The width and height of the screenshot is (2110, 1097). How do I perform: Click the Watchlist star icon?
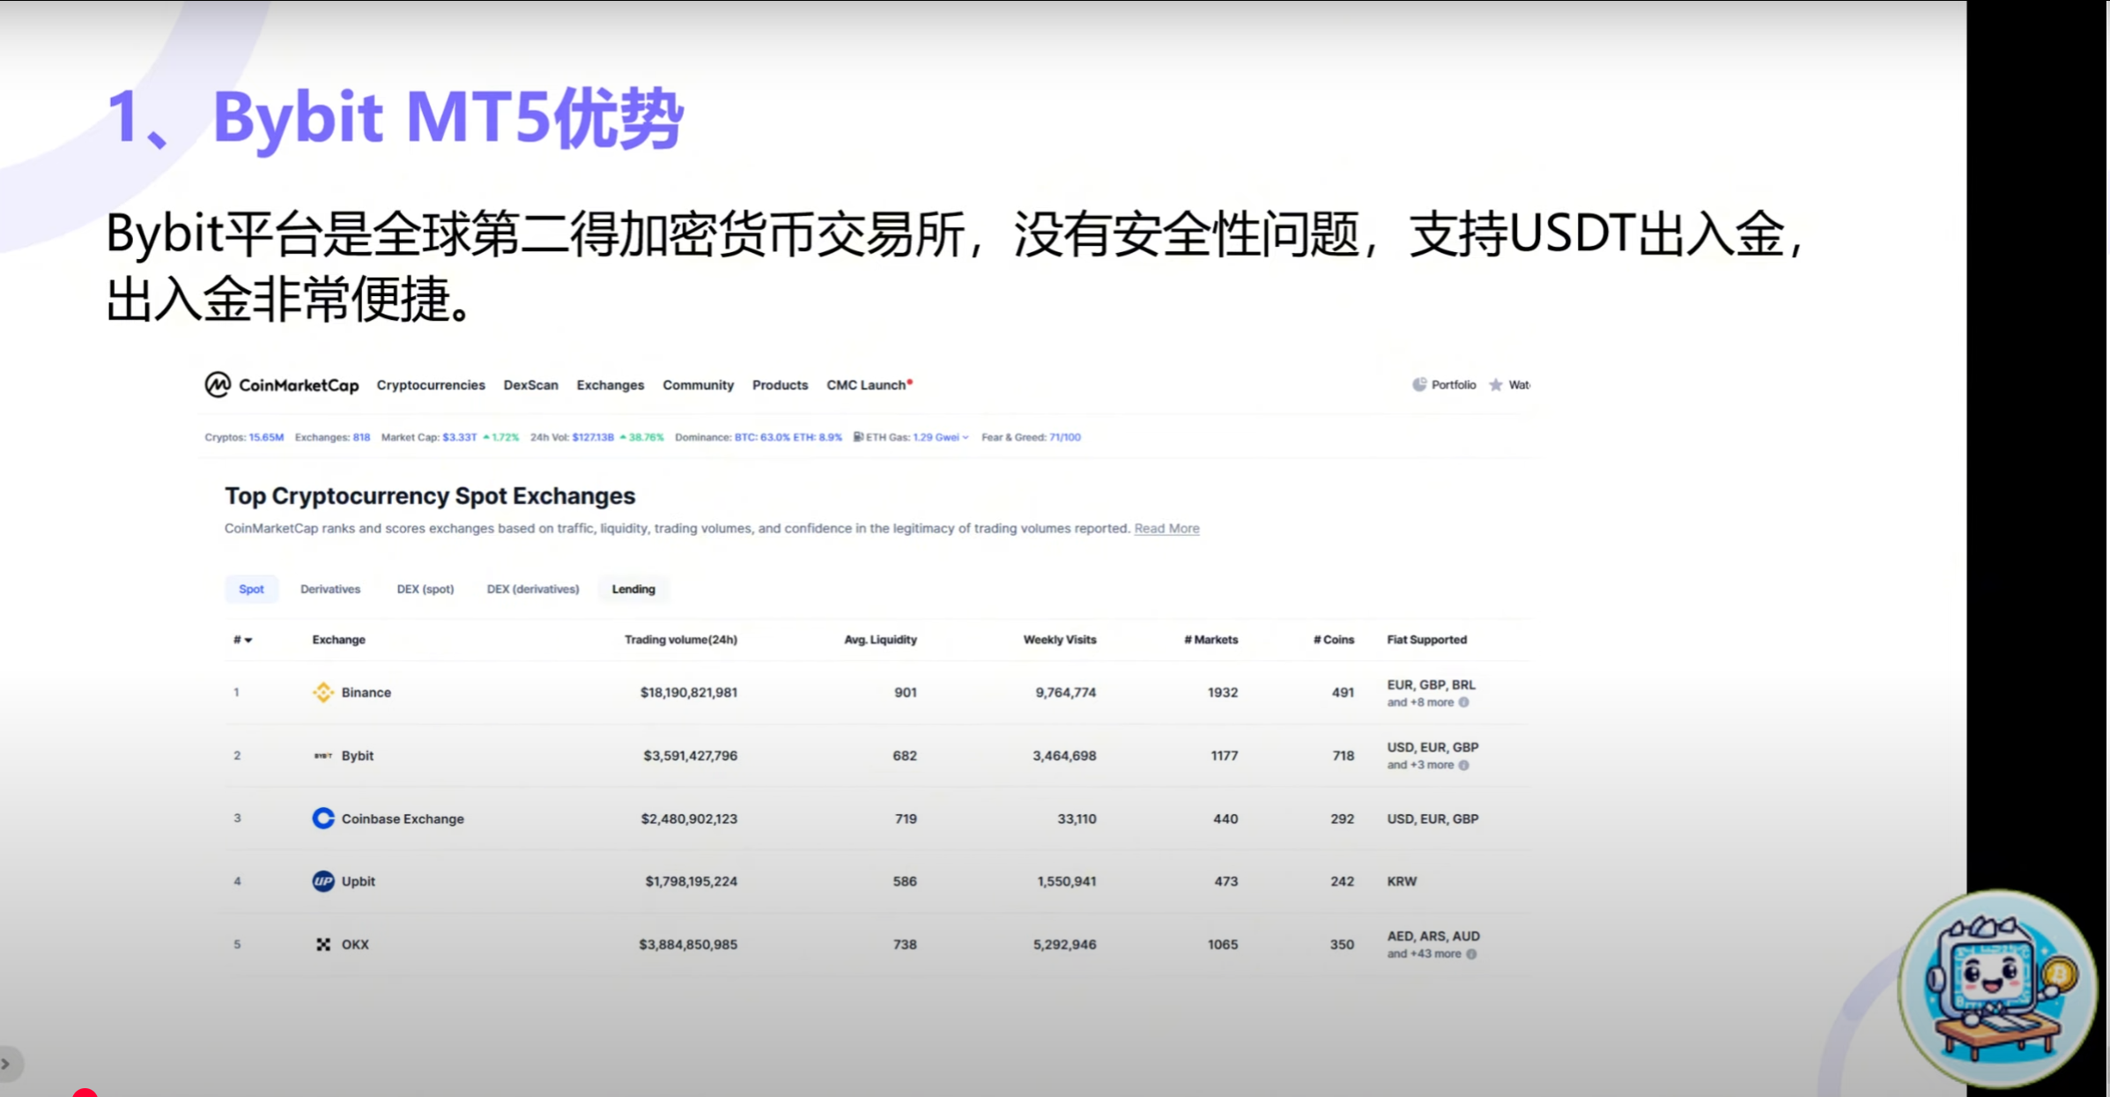point(1496,385)
